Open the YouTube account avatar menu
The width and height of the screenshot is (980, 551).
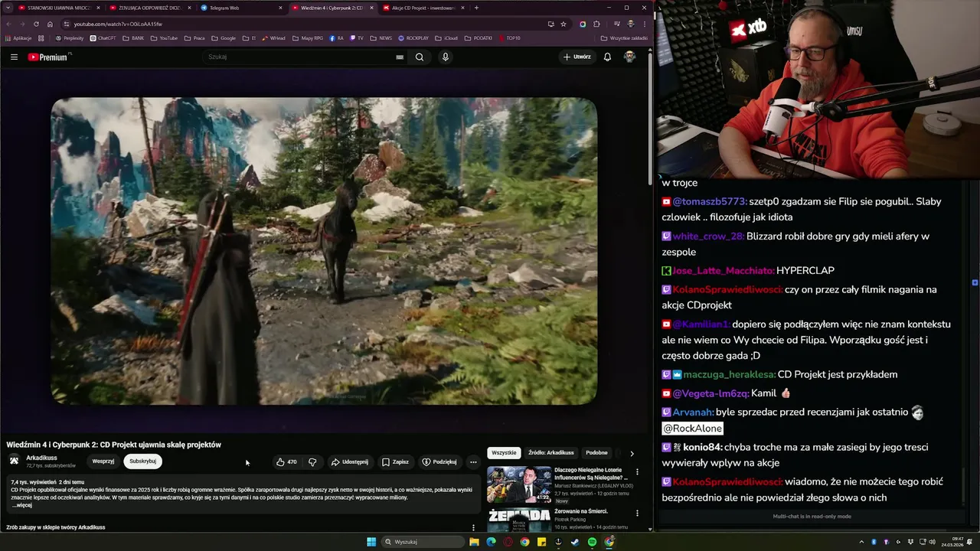(x=629, y=57)
